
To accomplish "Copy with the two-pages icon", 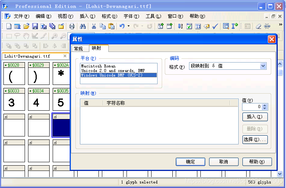I will [103, 26].
